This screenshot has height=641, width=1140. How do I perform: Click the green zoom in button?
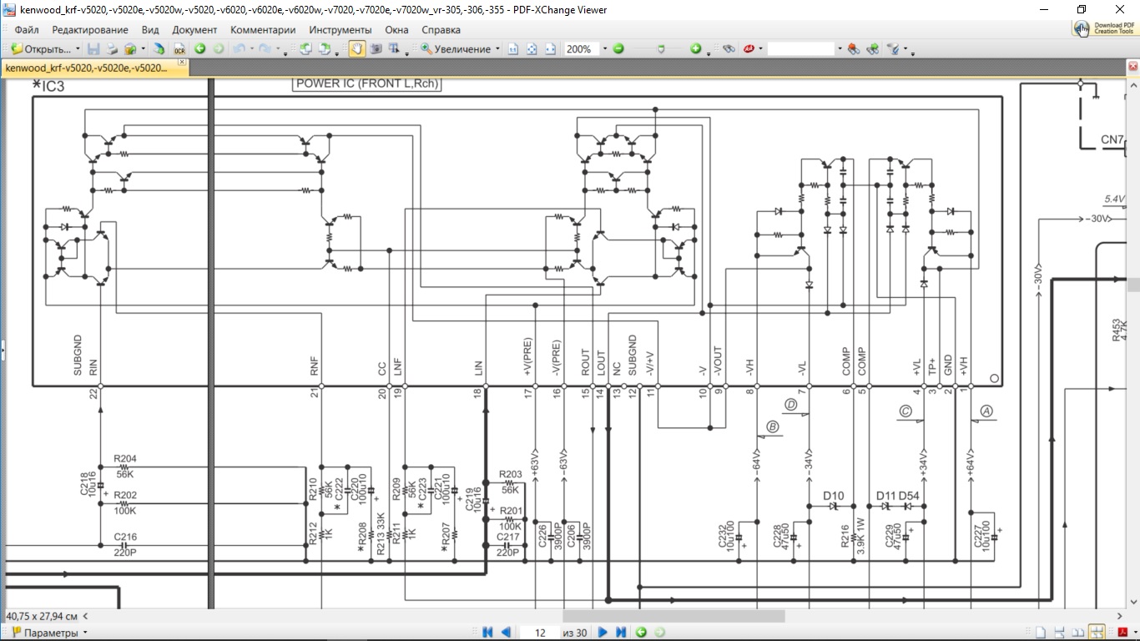click(x=695, y=49)
